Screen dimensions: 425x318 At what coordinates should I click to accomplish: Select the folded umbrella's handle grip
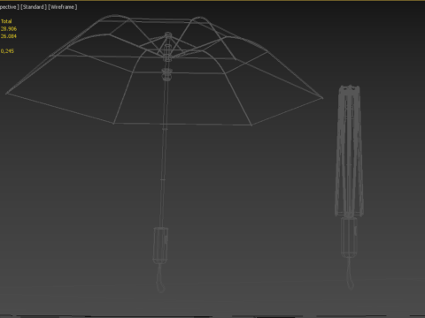pyautogui.click(x=349, y=238)
